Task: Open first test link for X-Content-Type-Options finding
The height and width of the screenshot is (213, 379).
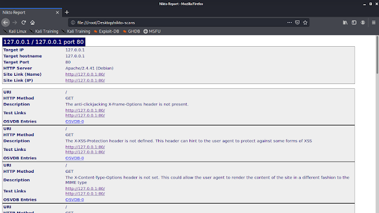Action: pyautogui.click(x=85, y=188)
